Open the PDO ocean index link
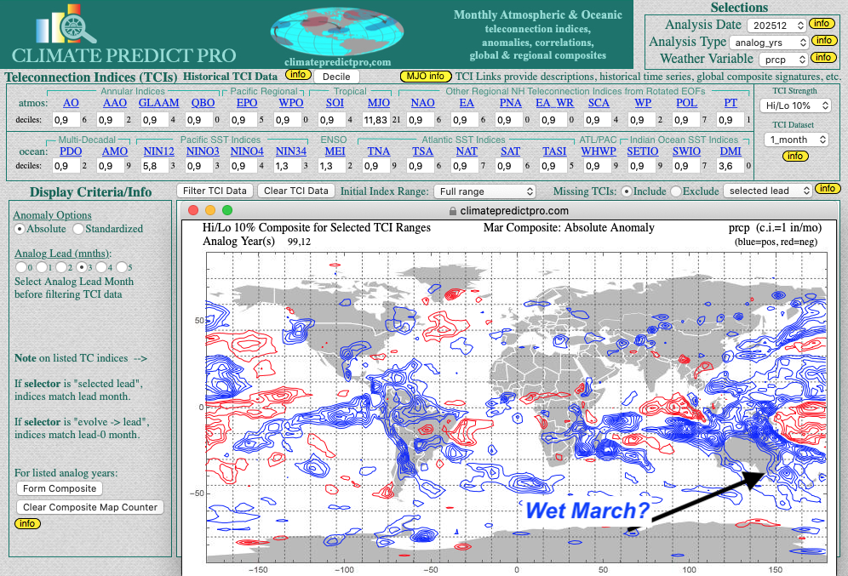This screenshot has height=576, width=848. [71, 151]
